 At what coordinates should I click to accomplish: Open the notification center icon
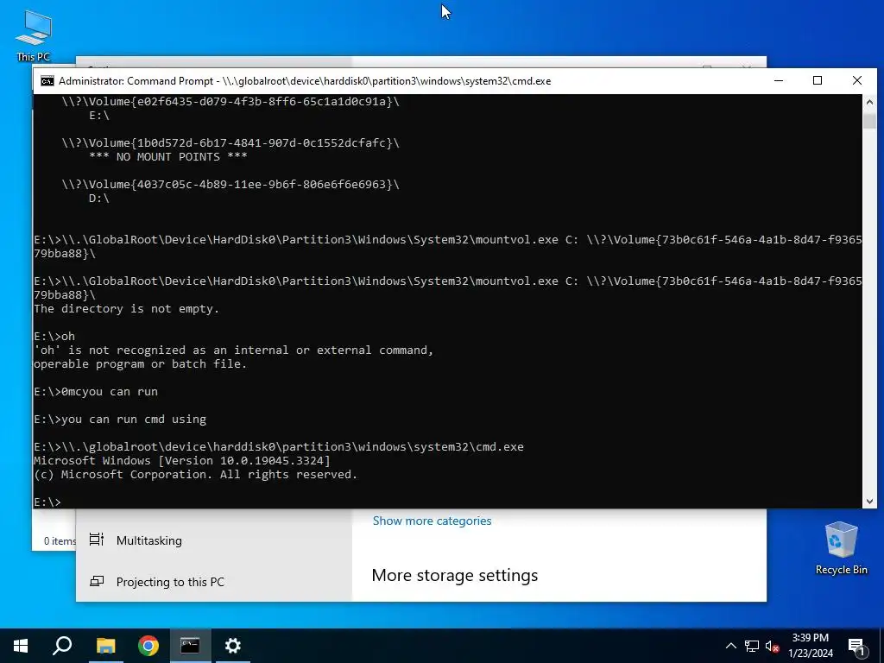(856, 647)
